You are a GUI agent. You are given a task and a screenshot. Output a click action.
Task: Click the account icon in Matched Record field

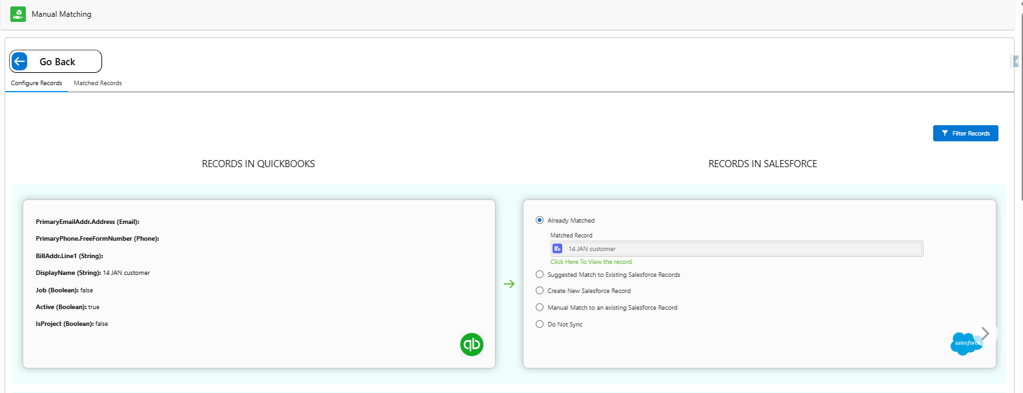tap(558, 248)
